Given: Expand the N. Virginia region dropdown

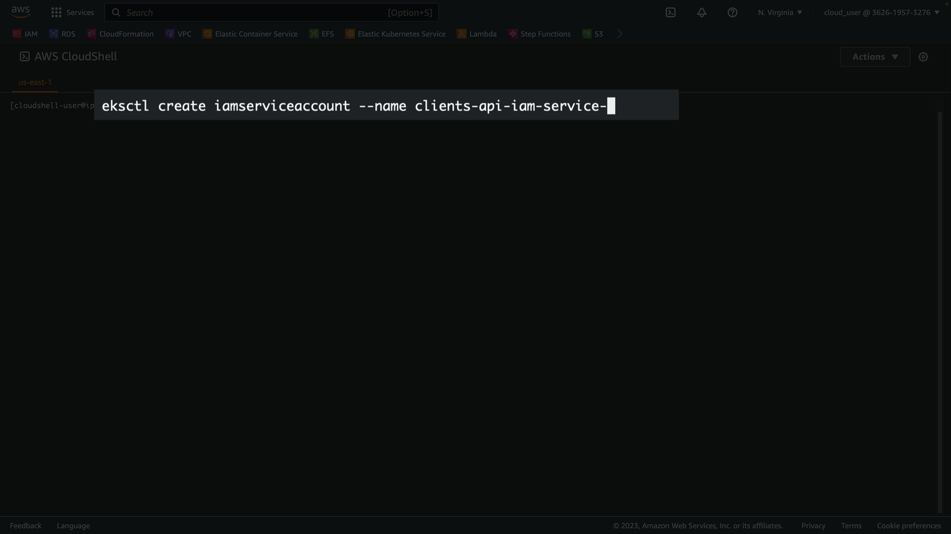Looking at the screenshot, I should [780, 12].
